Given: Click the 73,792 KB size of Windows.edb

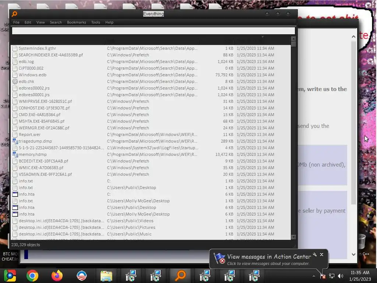Looking at the screenshot, I should pos(224,75).
